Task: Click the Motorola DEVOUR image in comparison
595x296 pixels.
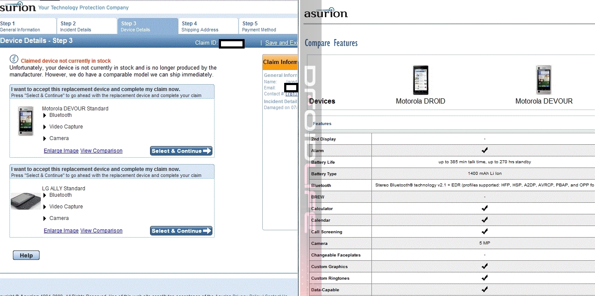Action: (543, 80)
